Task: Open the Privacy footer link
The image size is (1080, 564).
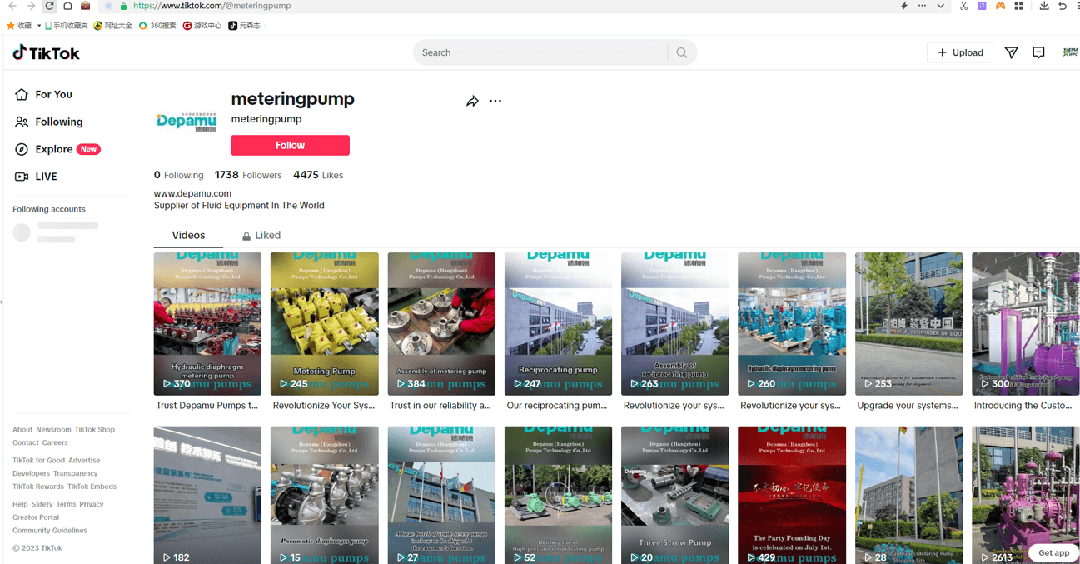Action: 92,504
